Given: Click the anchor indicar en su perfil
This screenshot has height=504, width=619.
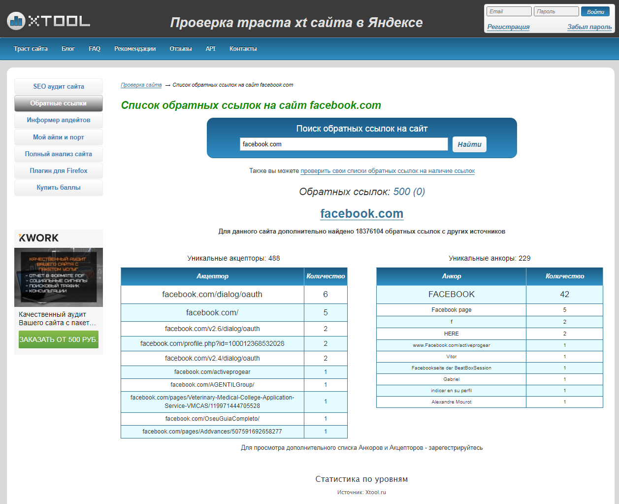Looking at the screenshot, I should 452,391.
